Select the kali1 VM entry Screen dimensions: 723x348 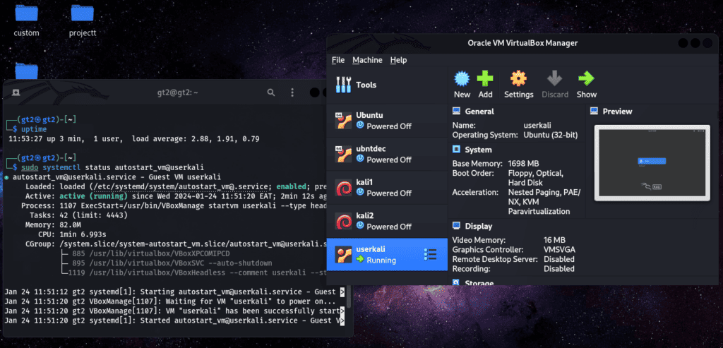click(x=387, y=188)
